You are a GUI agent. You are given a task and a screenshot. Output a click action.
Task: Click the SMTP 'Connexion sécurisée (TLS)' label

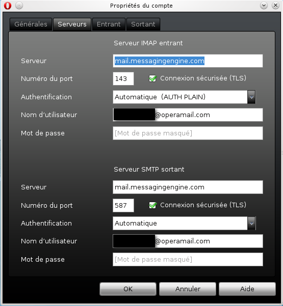(x=203, y=205)
